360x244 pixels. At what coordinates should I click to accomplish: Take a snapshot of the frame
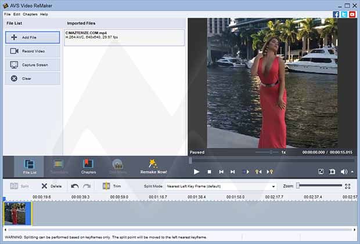coord(332,172)
